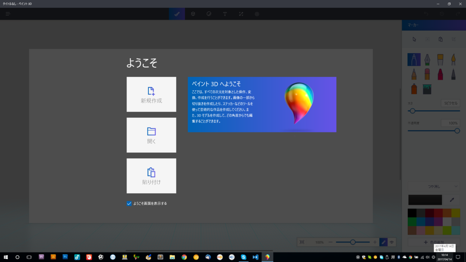The width and height of the screenshot is (466, 262).
Task: Select the Pencil tool
Action: coord(414,74)
